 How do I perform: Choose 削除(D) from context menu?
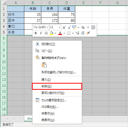pyautogui.click(x=57, y=86)
